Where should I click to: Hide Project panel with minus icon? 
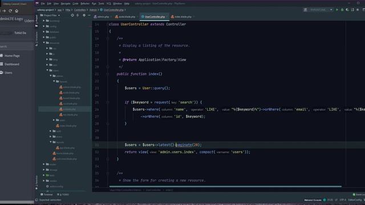point(89,15)
